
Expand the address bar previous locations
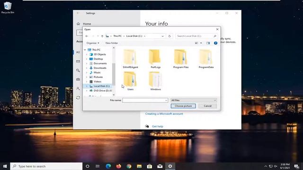point(162,36)
